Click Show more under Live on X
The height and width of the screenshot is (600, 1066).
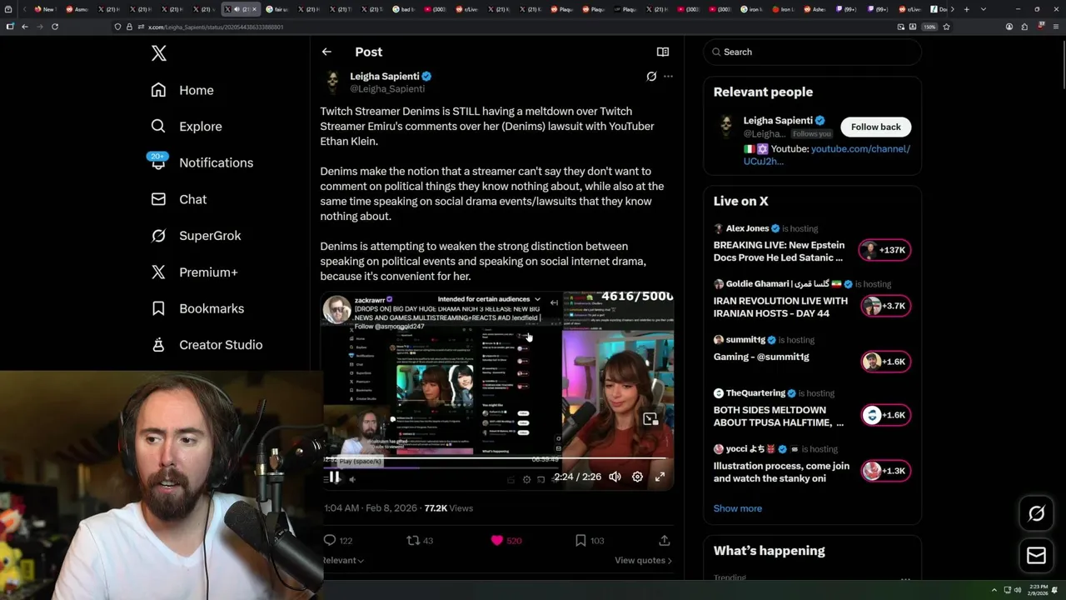click(x=738, y=508)
